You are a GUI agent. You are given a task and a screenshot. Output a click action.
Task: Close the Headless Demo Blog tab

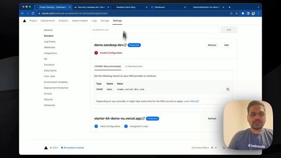[146, 7]
